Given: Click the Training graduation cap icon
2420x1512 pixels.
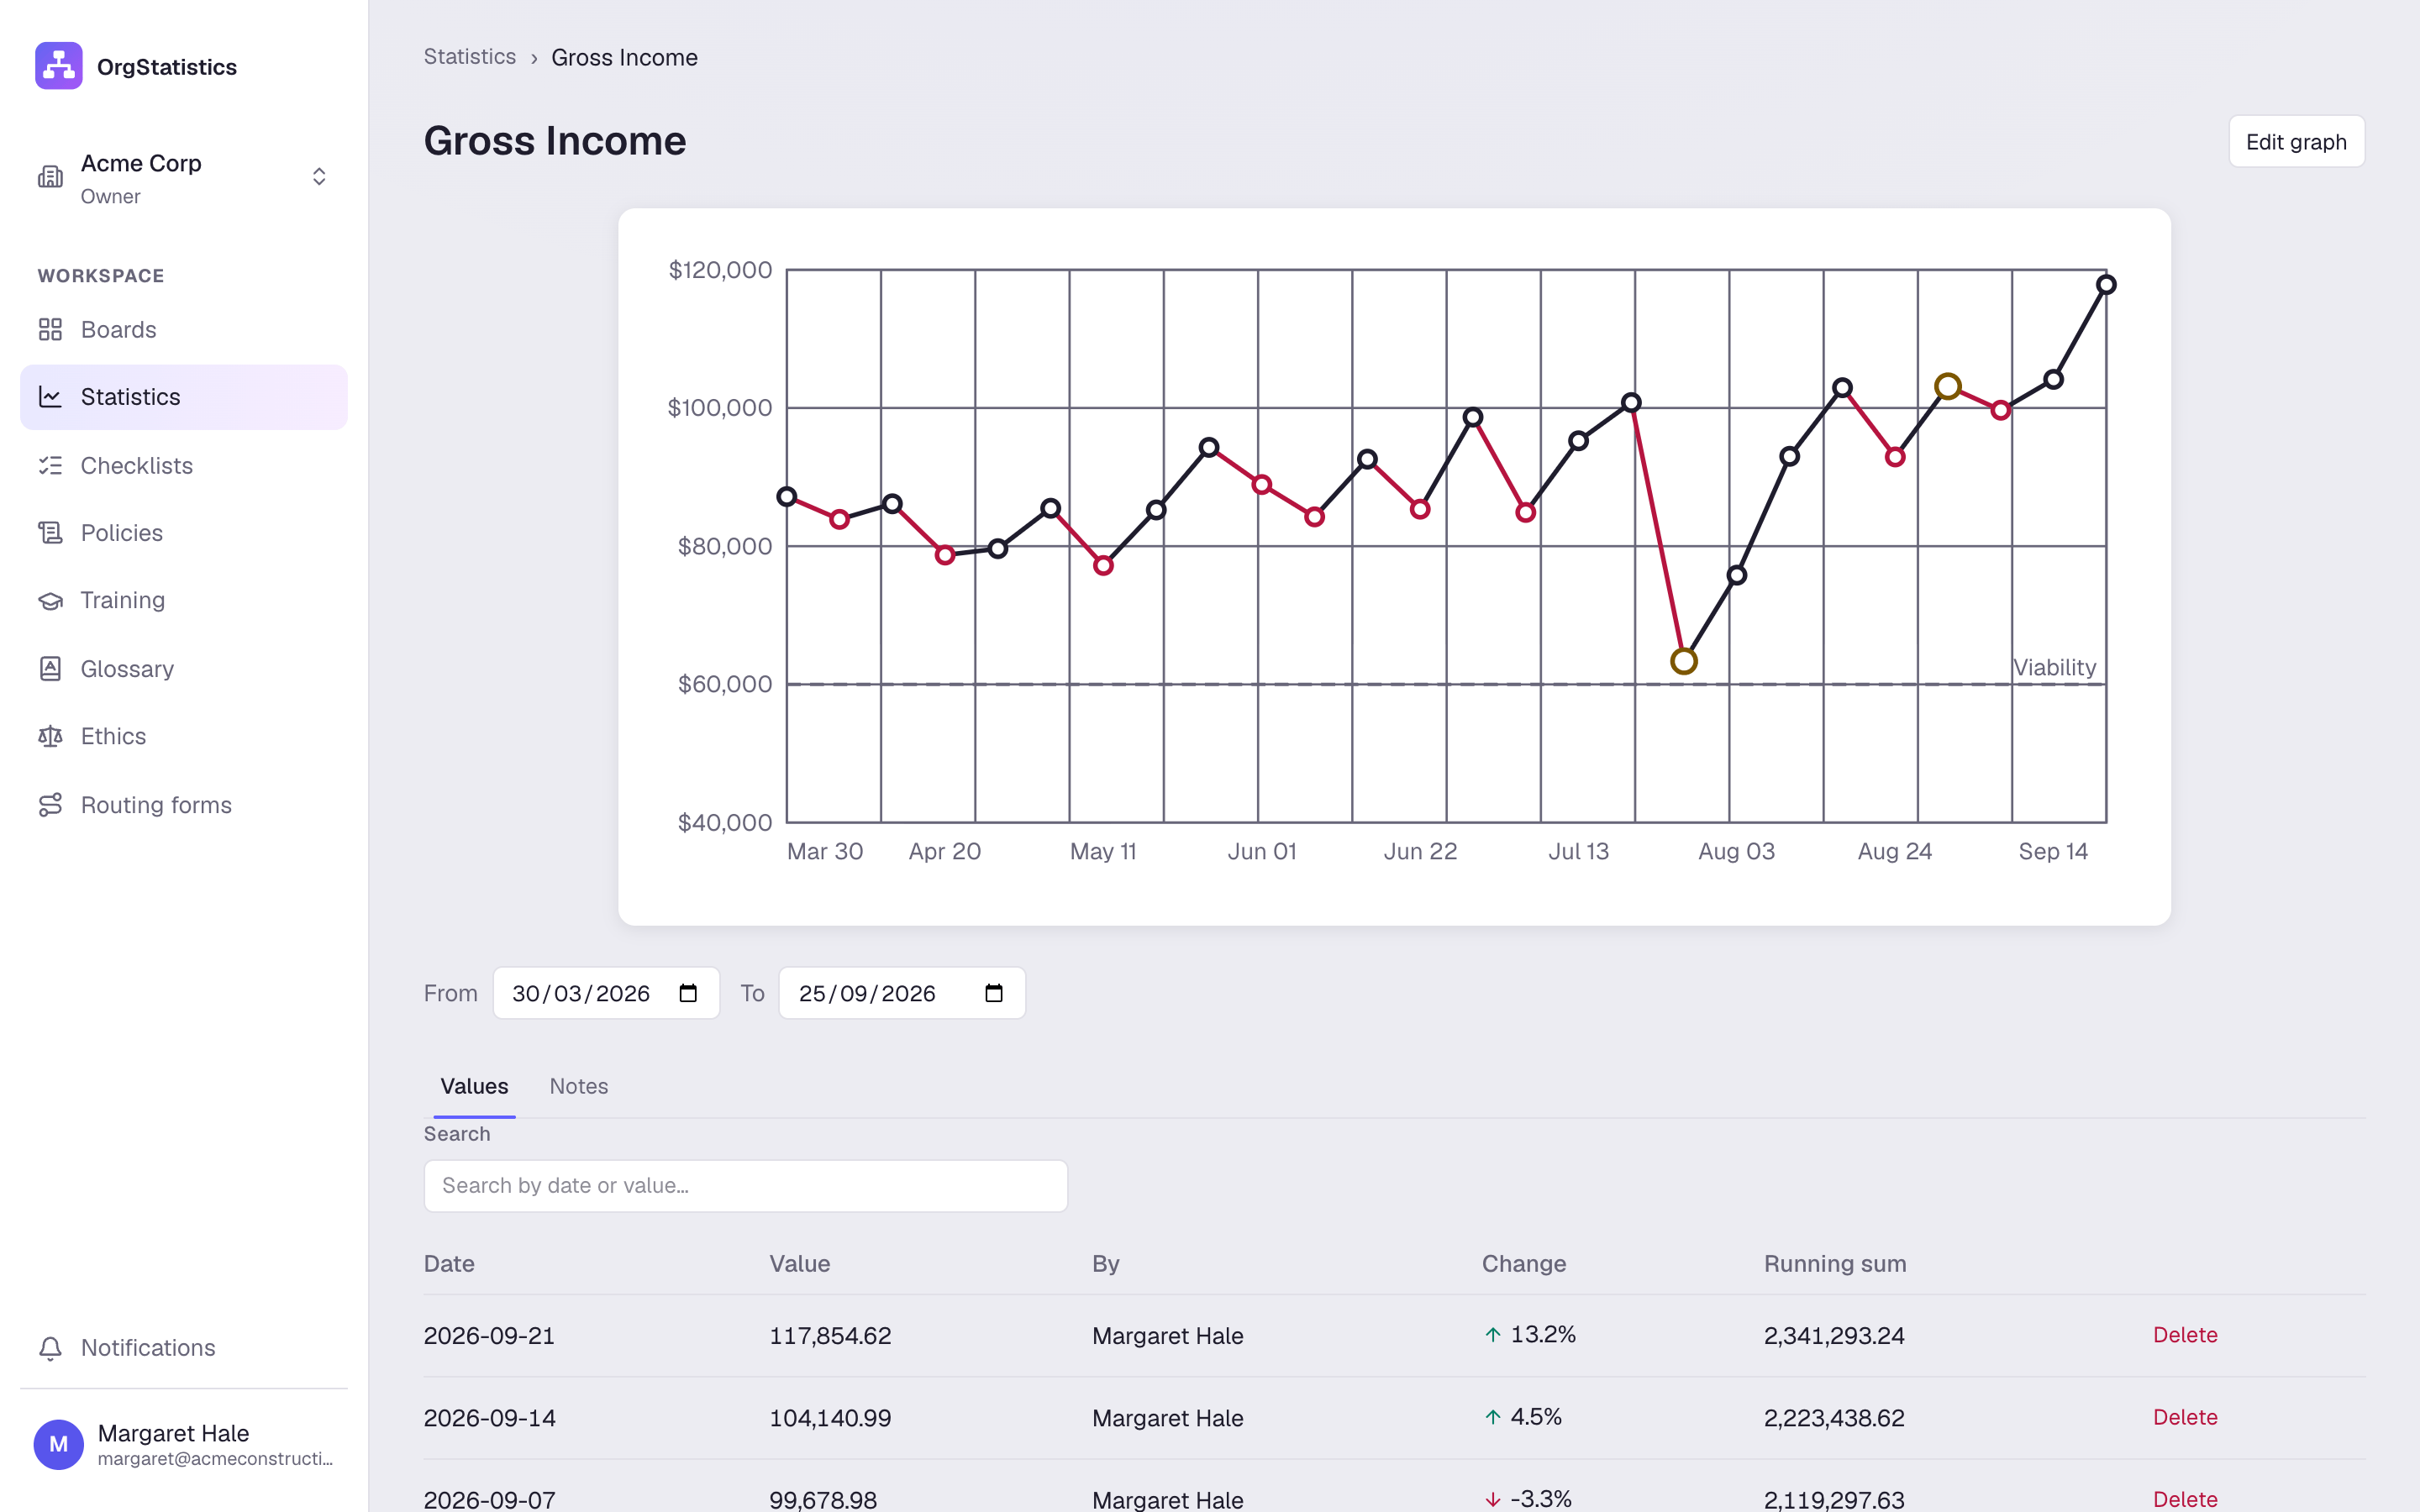Looking at the screenshot, I should [x=50, y=600].
